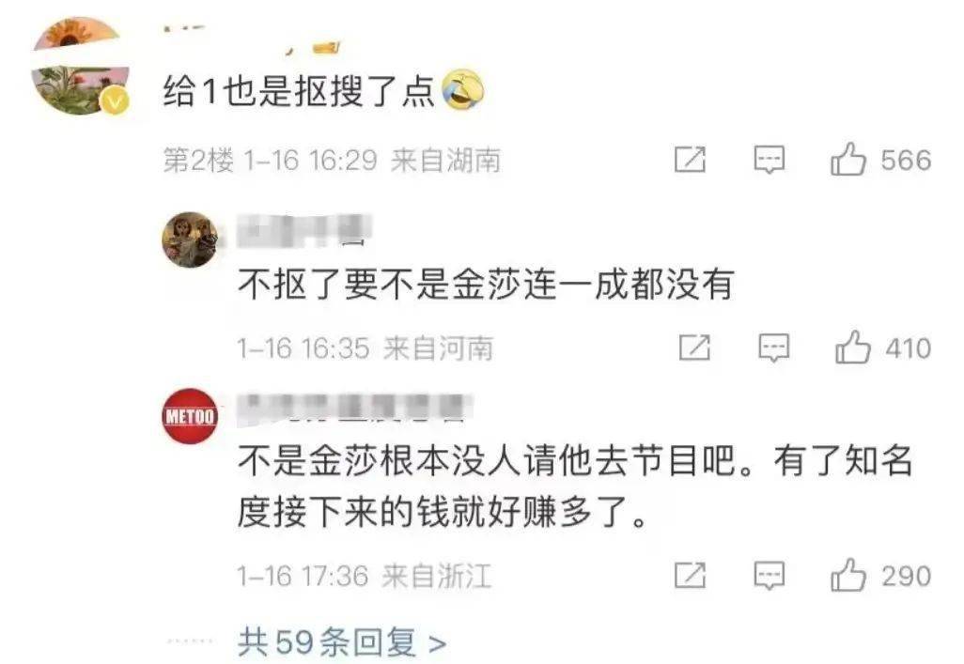Comment on the 浙江 reply posted at 17:36
This screenshot has width=964, height=664.
click(770, 576)
